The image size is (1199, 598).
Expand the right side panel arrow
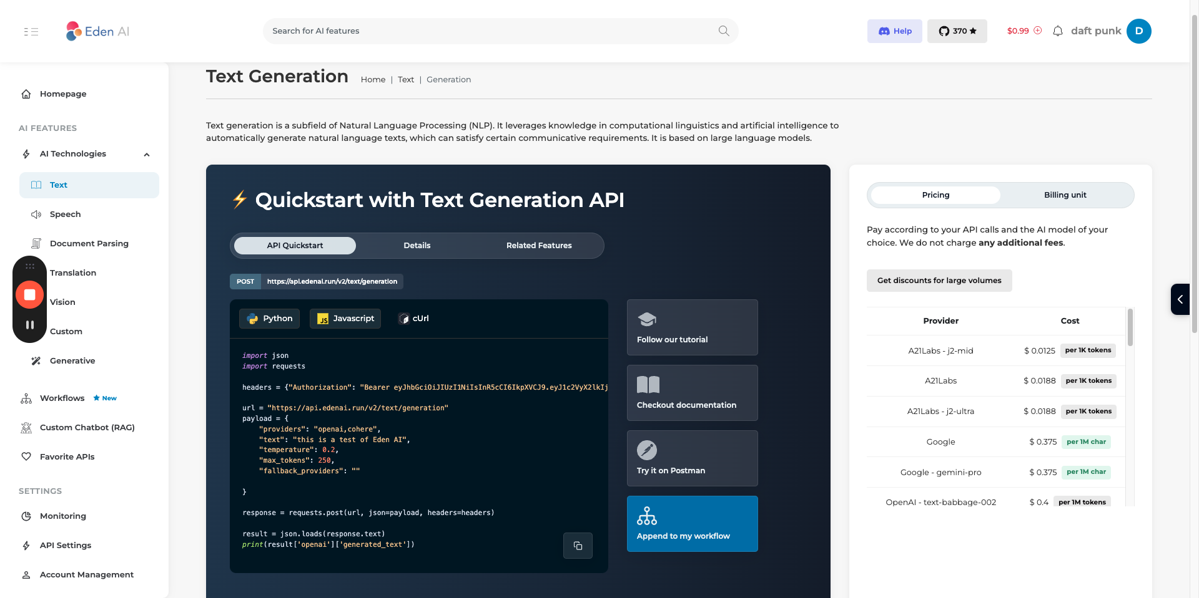pos(1180,299)
